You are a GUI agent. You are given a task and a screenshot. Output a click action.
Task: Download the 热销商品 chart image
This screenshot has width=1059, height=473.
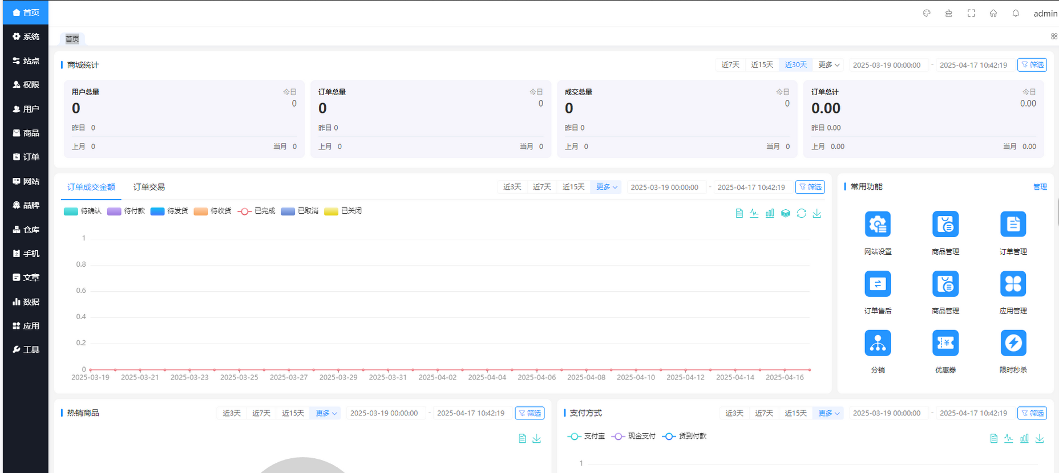coord(537,438)
